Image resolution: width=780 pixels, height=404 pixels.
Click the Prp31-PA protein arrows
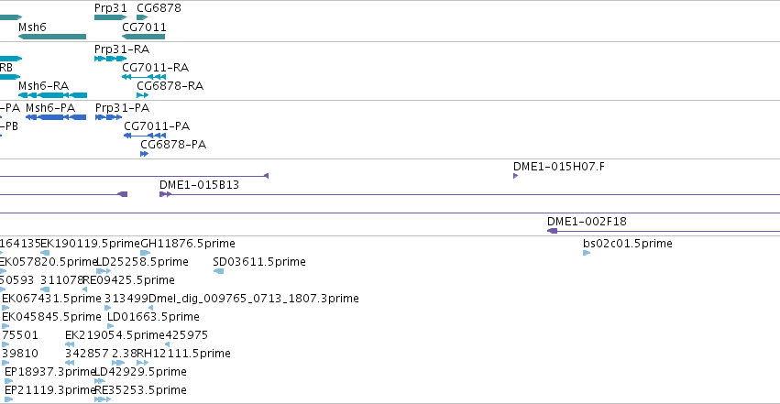tap(108, 117)
